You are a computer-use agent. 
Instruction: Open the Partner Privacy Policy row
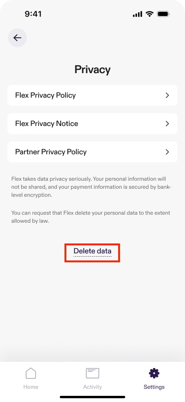pos(92,152)
